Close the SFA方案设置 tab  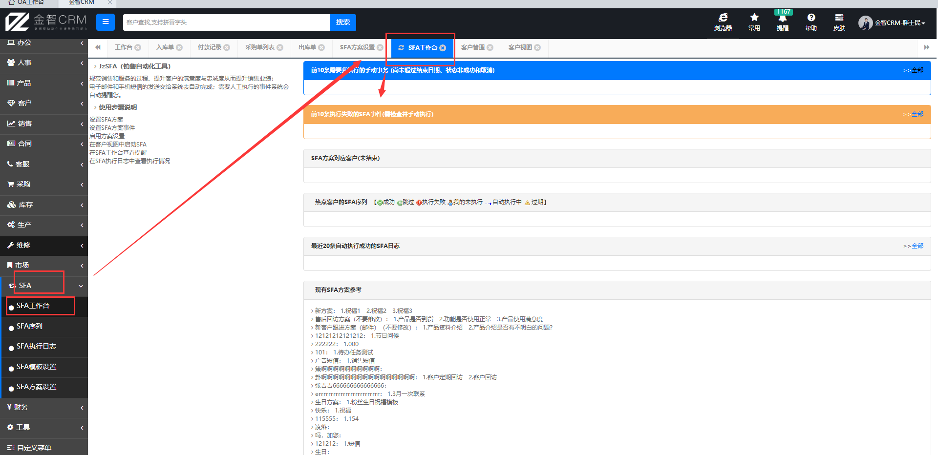click(380, 47)
